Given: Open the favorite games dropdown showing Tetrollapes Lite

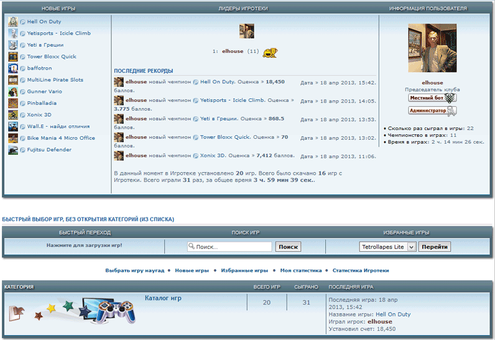Looking at the screenshot, I should coord(388,247).
